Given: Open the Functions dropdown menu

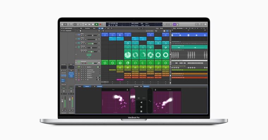Looking at the screenshot, I should tap(88, 28).
